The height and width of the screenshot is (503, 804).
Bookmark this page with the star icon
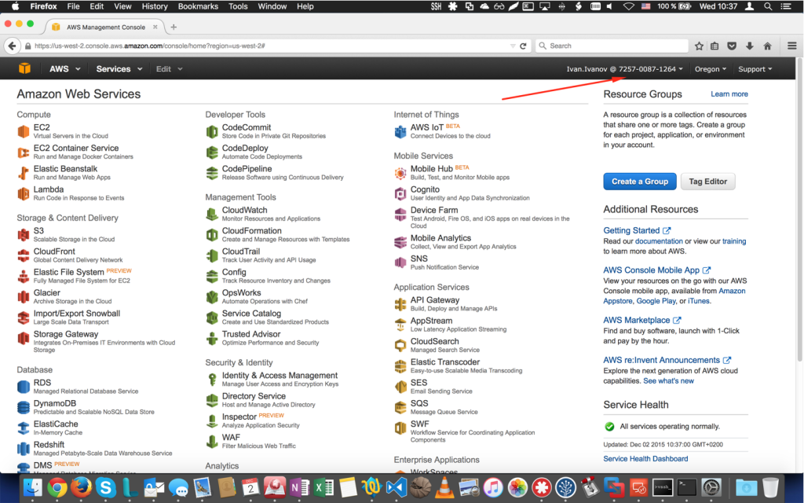(699, 46)
